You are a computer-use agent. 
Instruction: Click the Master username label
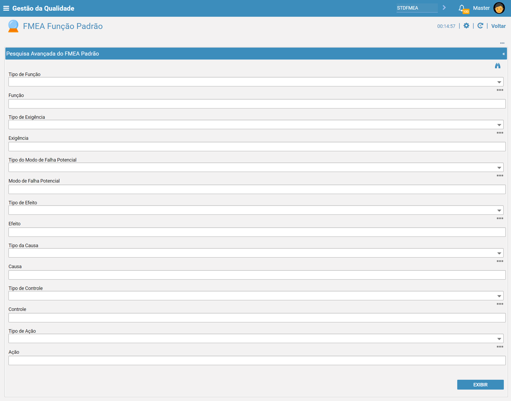point(481,8)
